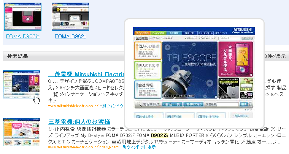Click the mitsubishielectric.co.jp/index_p.html URL link
The image size is (289, 154).
(84, 147)
